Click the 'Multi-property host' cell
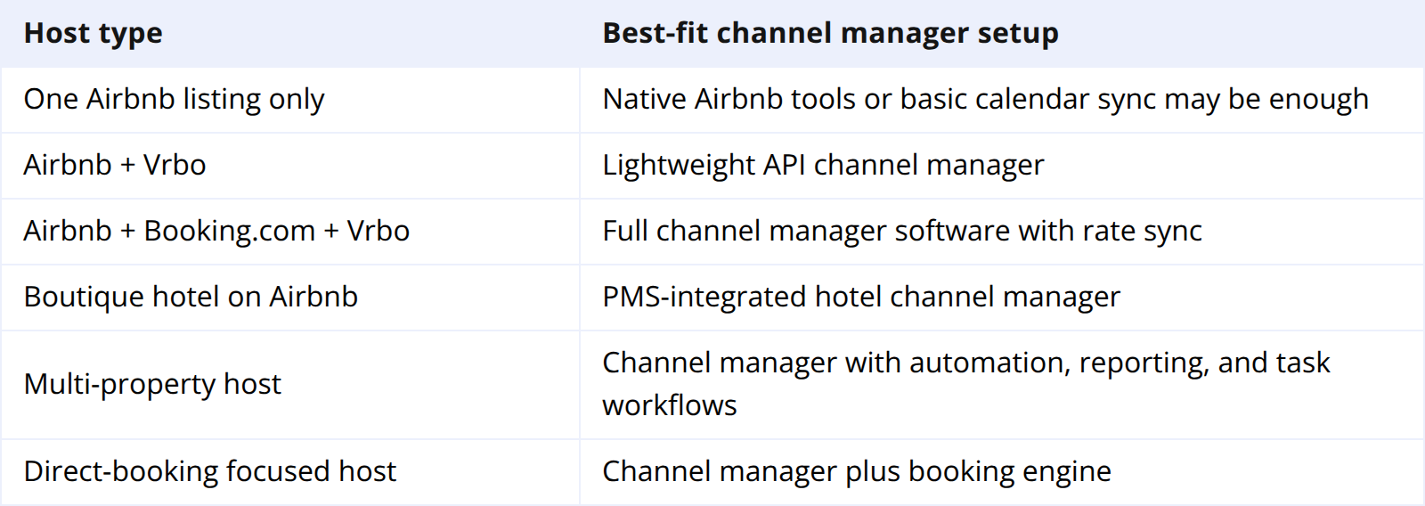The width and height of the screenshot is (1425, 506). pos(289,385)
